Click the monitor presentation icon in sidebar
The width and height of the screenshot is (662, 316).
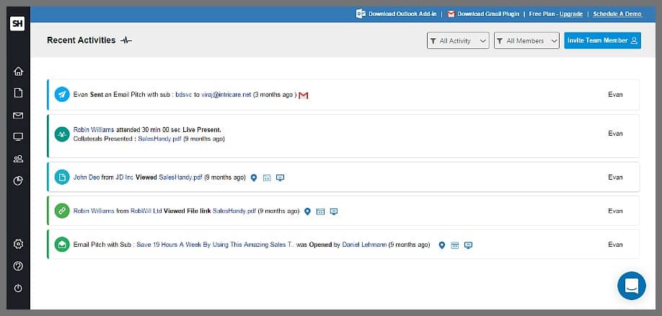pos(18,137)
